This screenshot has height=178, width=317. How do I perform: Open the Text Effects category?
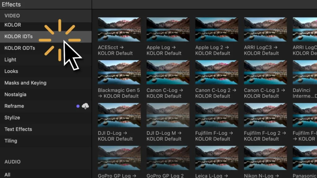tap(46, 129)
